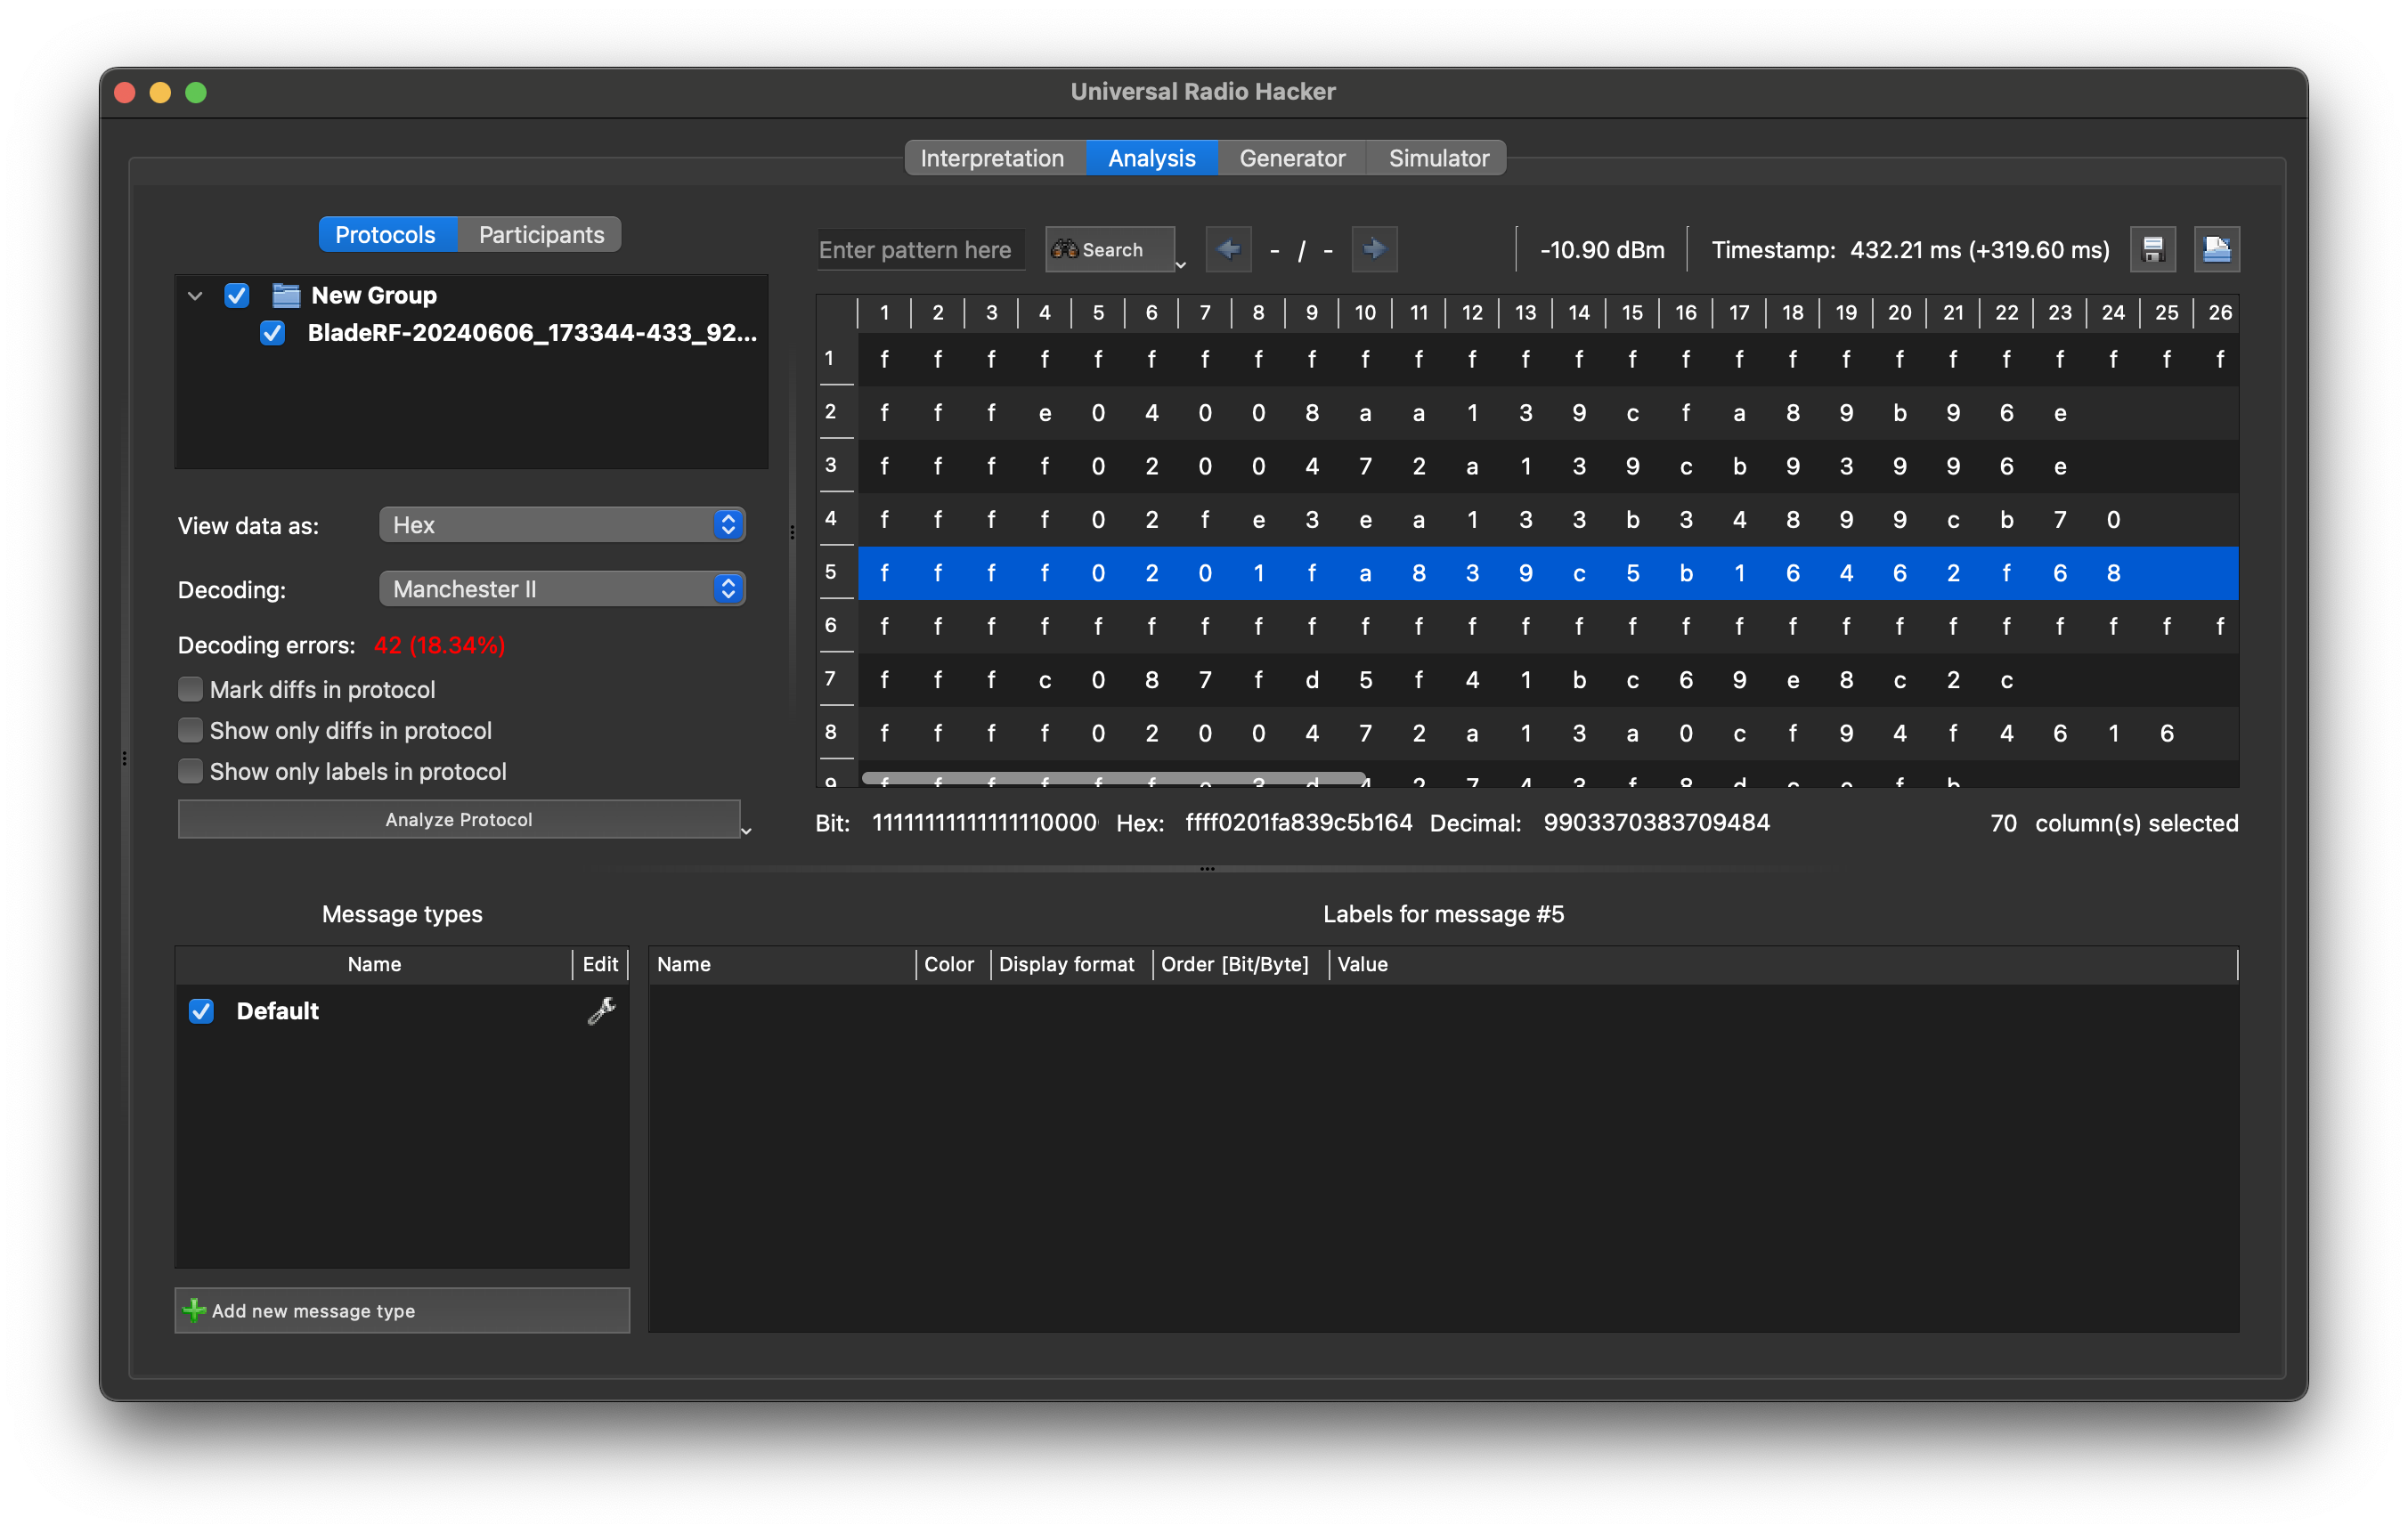Screen dimensions: 2408x1533
Task: Uncheck the BladeRF signal file checkbox
Action: [272, 333]
